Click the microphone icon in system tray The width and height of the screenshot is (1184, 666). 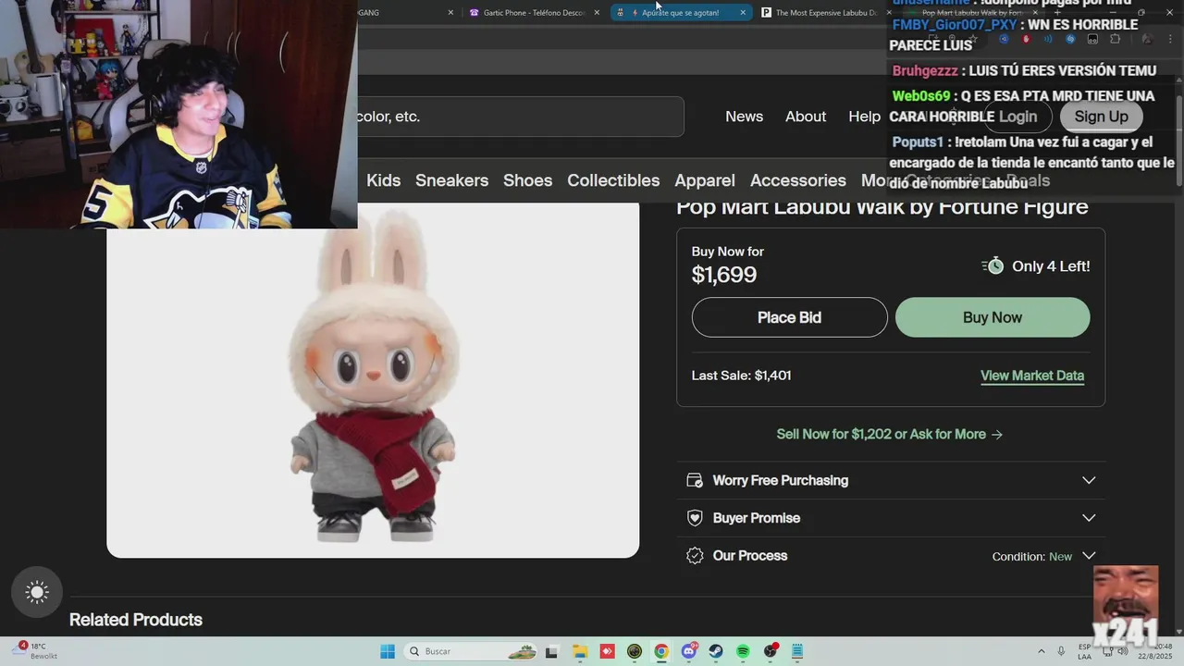pos(1061,651)
